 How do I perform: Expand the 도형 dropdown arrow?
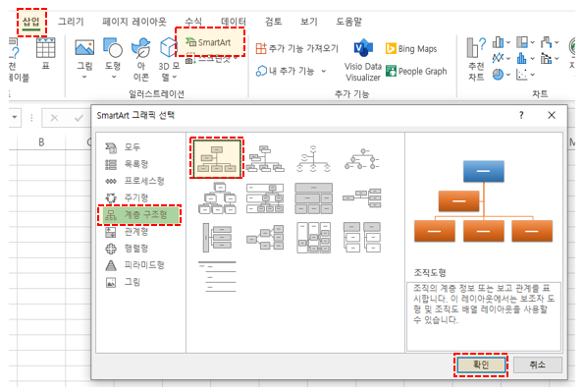114,77
